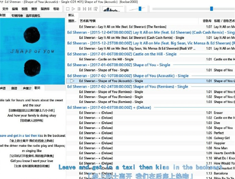This screenshot has height=179, width=235.
Task: Switch to the 选择项属性 tab
Action: pyautogui.click(x=33, y=15)
